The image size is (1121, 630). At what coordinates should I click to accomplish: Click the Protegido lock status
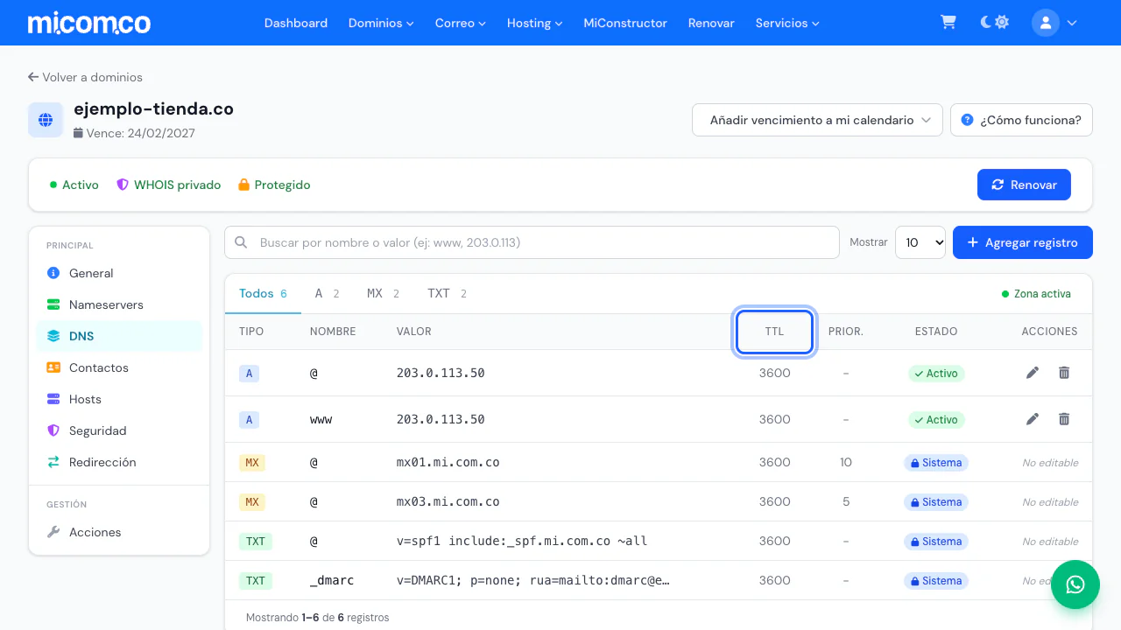pos(274,185)
